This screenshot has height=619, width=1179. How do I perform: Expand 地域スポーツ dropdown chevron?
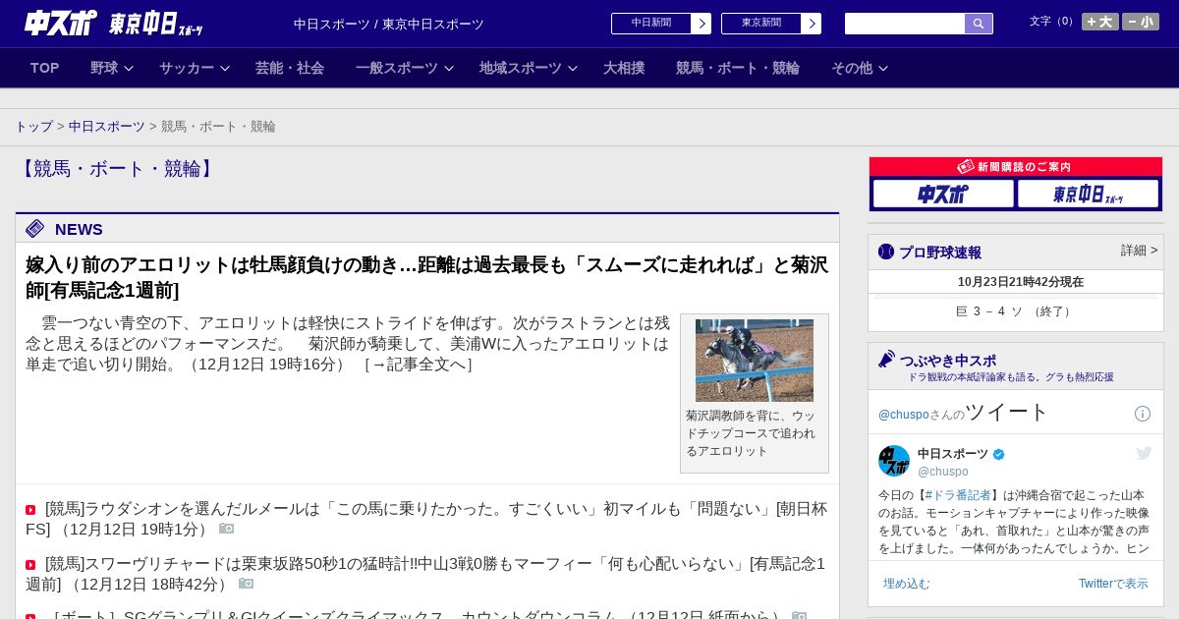pos(573,68)
